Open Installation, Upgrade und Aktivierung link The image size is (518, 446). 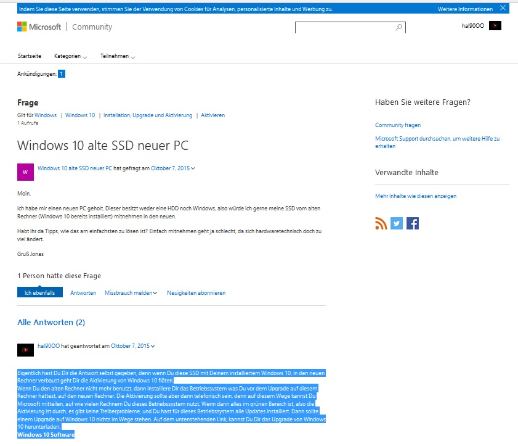[148, 115]
